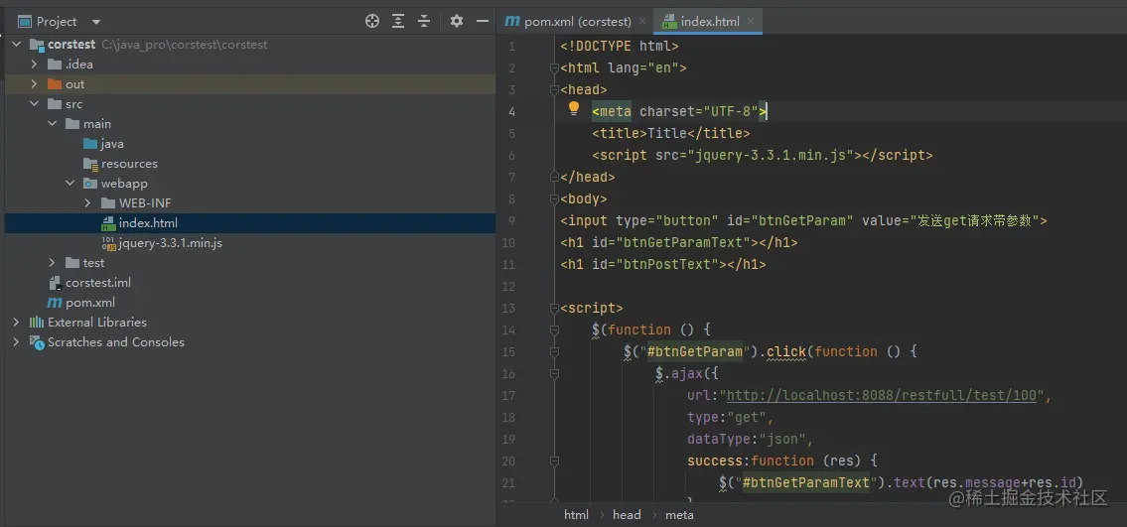Collapse the webapp folder
This screenshot has height=527, width=1127.
[x=70, y=183]
